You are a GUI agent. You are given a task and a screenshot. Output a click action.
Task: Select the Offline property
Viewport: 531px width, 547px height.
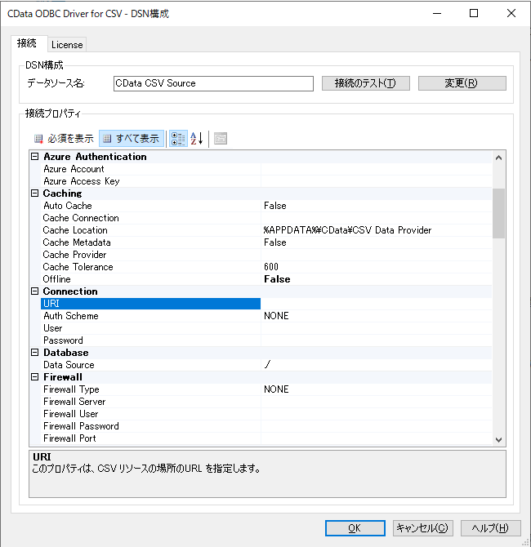tap(150, 279)
